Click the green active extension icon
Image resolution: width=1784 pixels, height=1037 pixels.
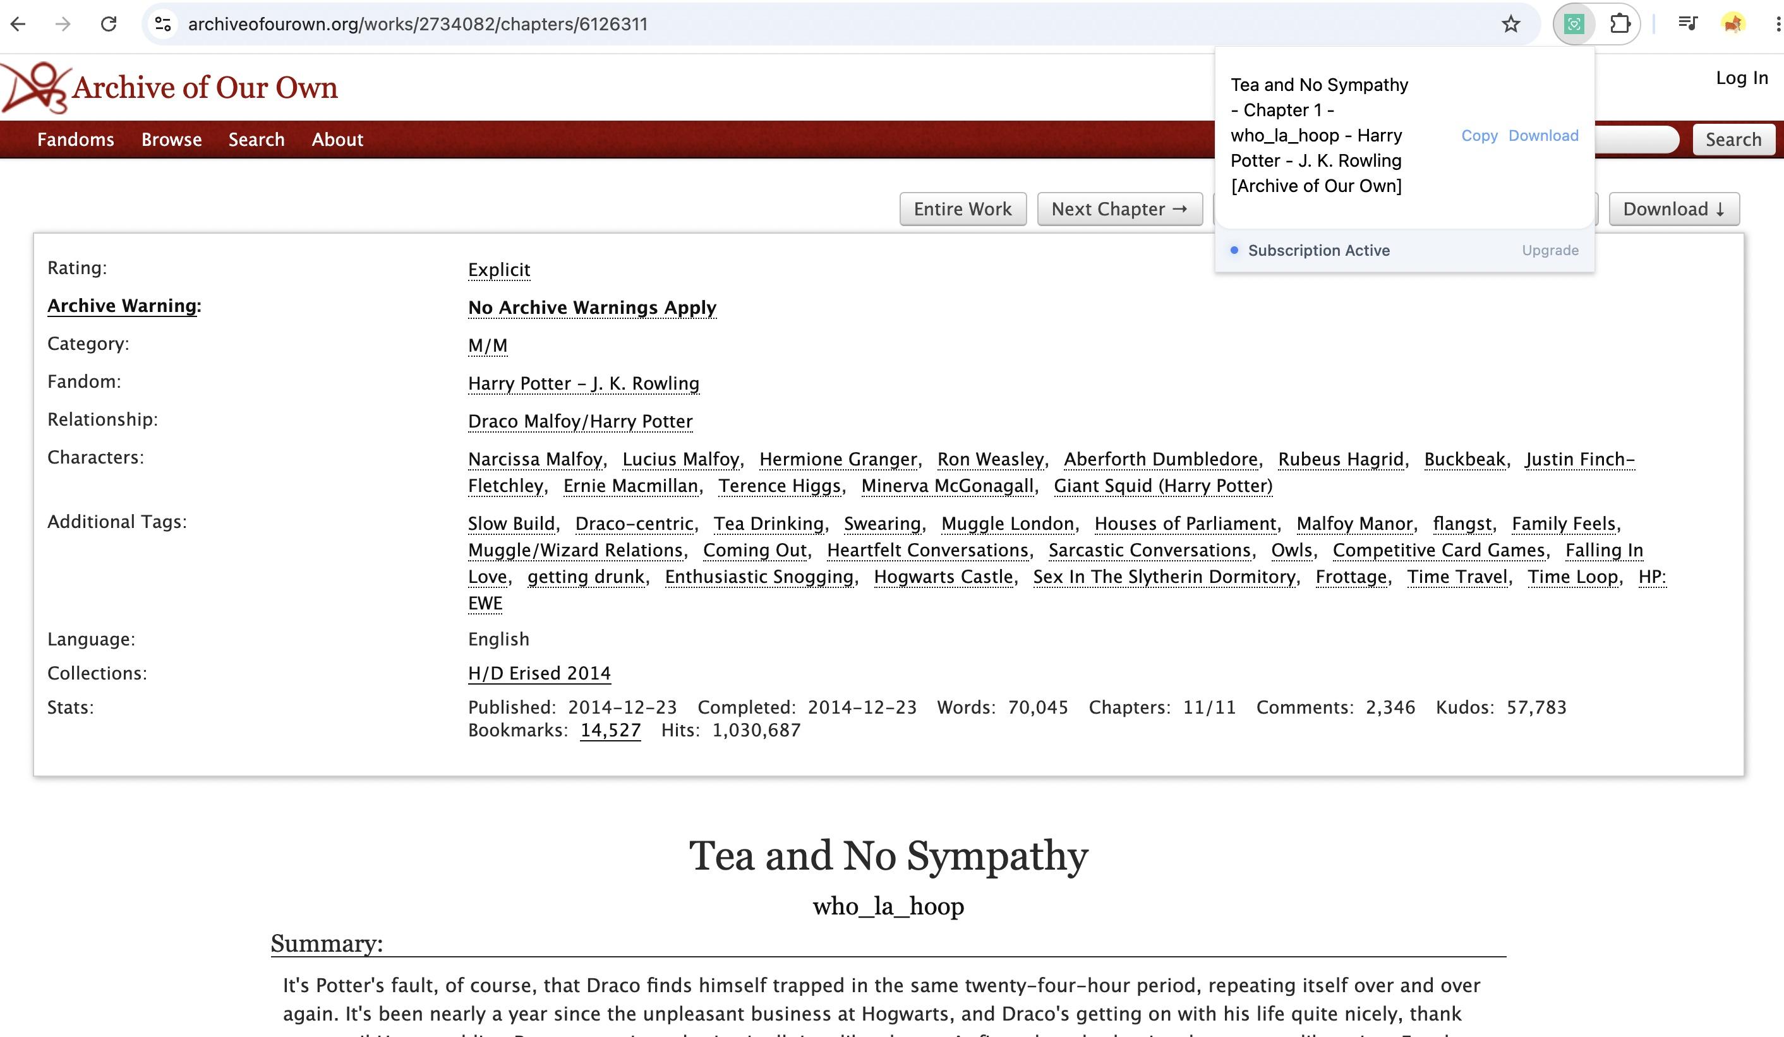[x=1574, y=24]
